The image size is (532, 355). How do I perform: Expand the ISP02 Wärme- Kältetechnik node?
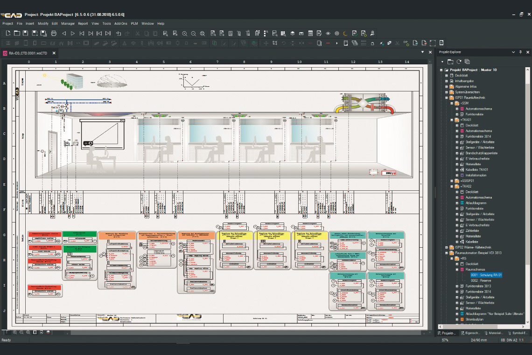point(447,247)
